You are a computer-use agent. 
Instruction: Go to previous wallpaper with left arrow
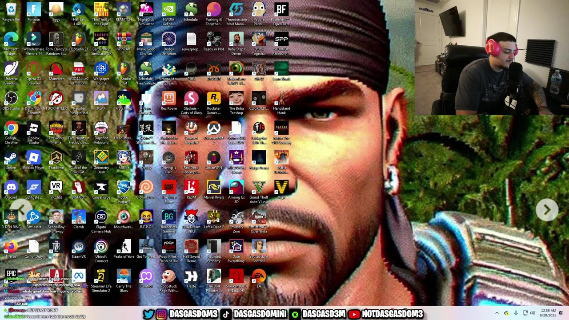click(x=22, y=210)
